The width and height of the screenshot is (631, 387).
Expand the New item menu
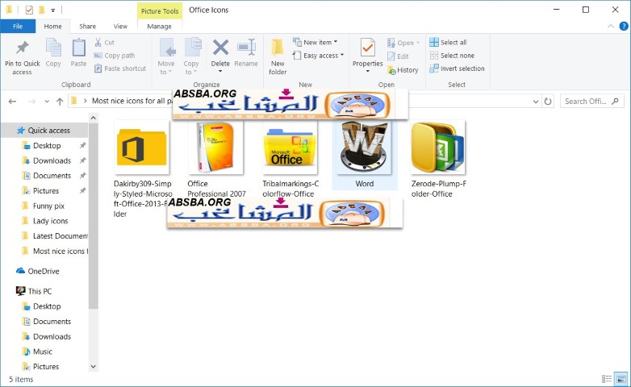pos(315,42)
